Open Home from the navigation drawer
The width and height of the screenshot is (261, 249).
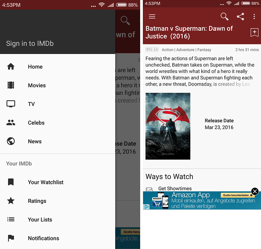pos(58,66)
